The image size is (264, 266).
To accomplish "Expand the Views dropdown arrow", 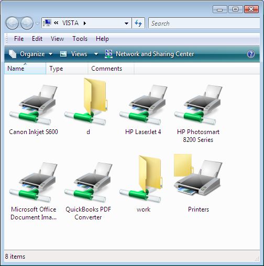I will pos(96,54).
